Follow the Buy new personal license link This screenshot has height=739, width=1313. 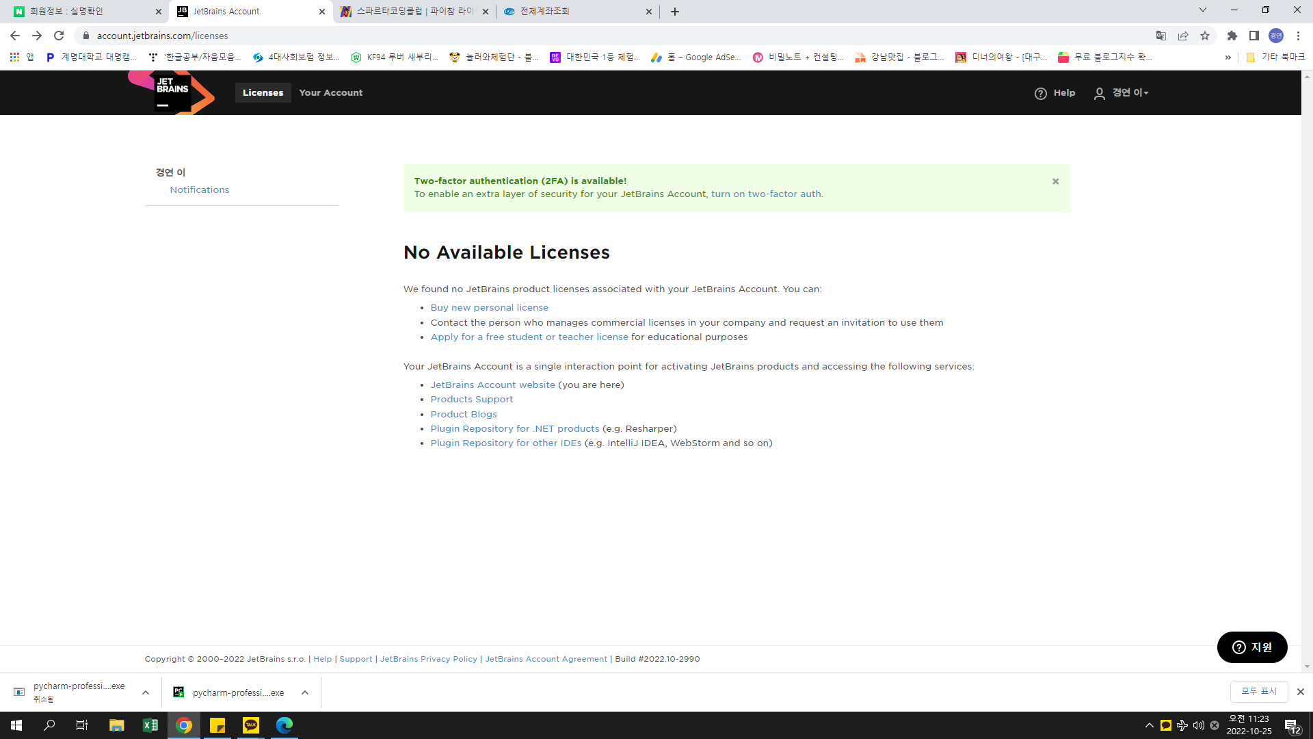(x=490, y=308)
